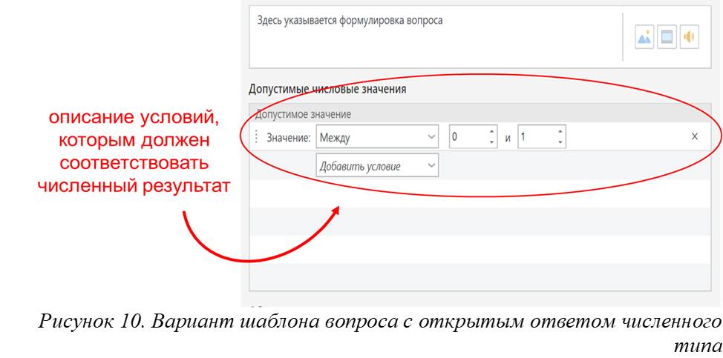The width and height of the screenshot is (723, 358).
Task: Click the Значение label in the condition row
Action: coord(288,137)
